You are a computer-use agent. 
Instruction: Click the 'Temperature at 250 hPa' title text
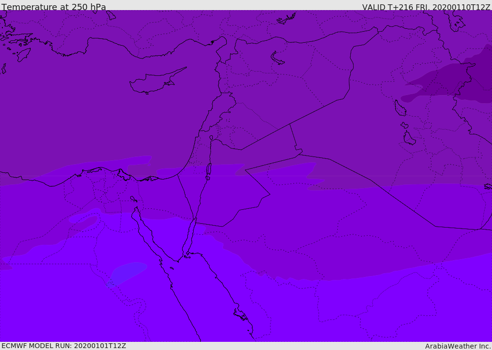click(x=54, y=7)
